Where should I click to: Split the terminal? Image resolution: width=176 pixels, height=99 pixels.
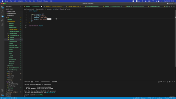pos(167,82)
